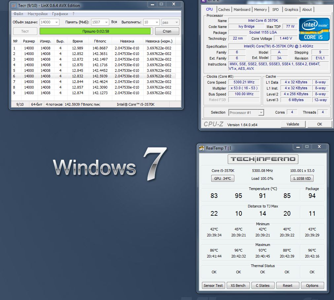Screen dimensions: 334x300
Task: Open the Графики menu in LinX
Action: tap(60, 14)
